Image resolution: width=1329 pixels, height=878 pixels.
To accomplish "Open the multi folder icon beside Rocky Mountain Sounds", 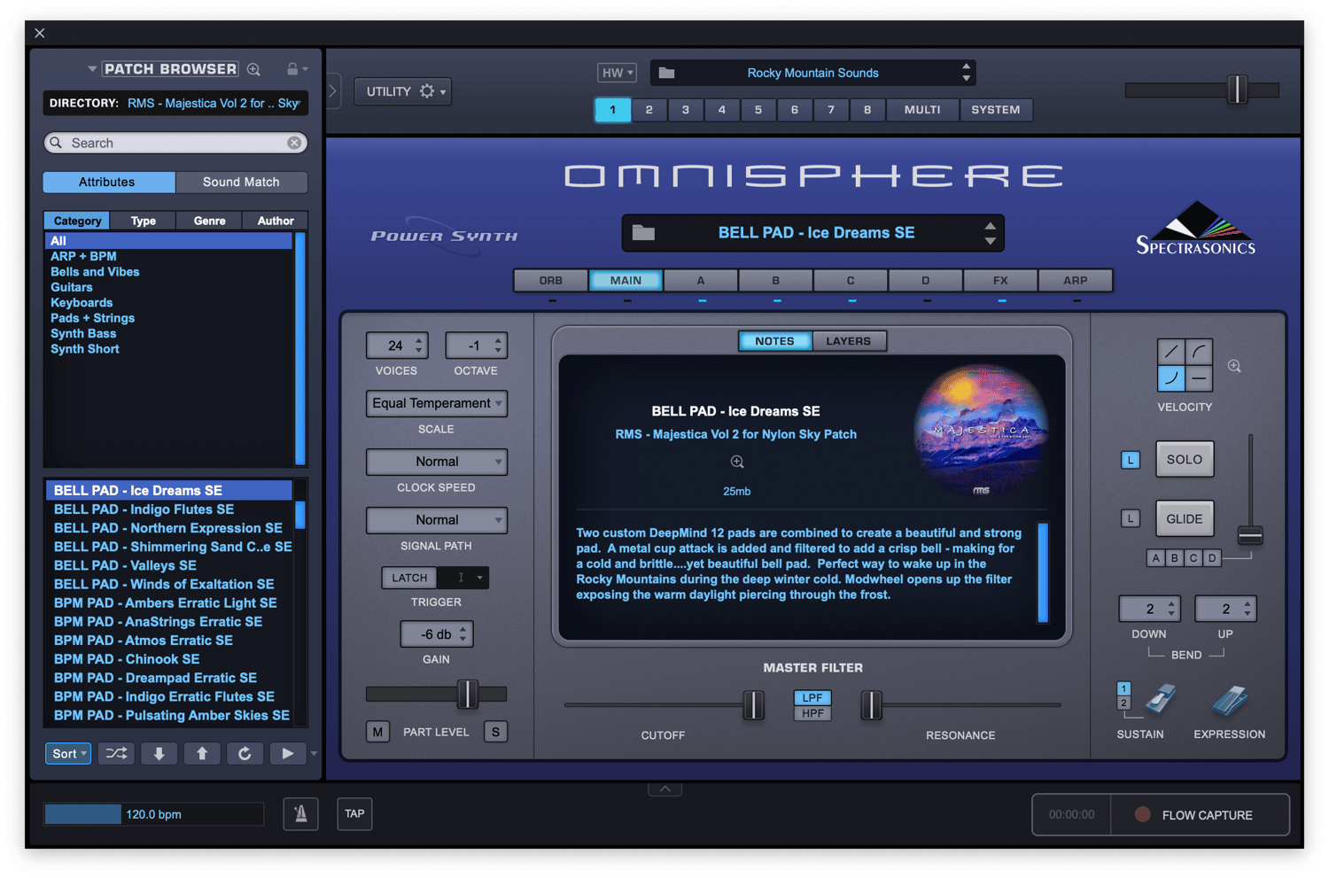I will (667, 73).
